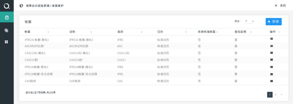Viewport: 293px width, 104px height.
Task: Open the action menu for ASC842对比期 row
Action: [x=272, y=46]
